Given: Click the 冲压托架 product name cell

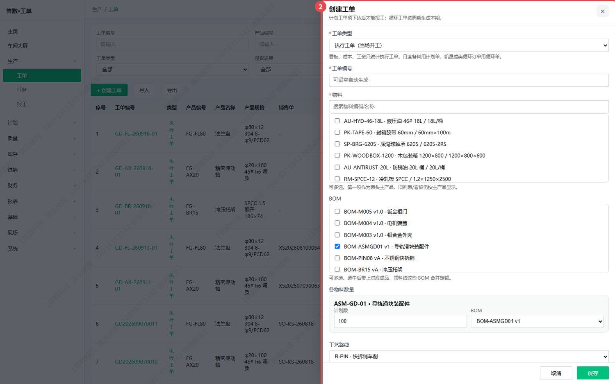Looking at the screenshot, I should [225, 210].
